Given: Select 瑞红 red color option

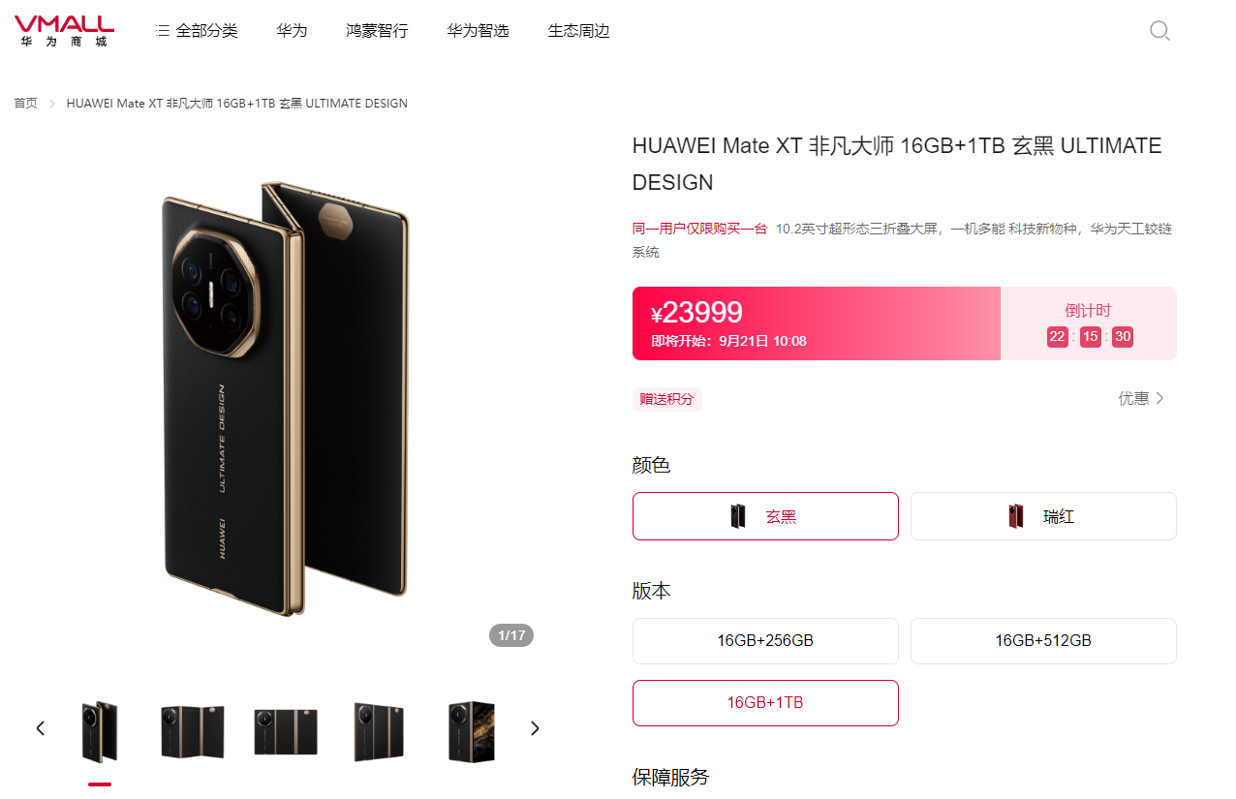Looking at the screenshot, I should [x=1043, y=516].
